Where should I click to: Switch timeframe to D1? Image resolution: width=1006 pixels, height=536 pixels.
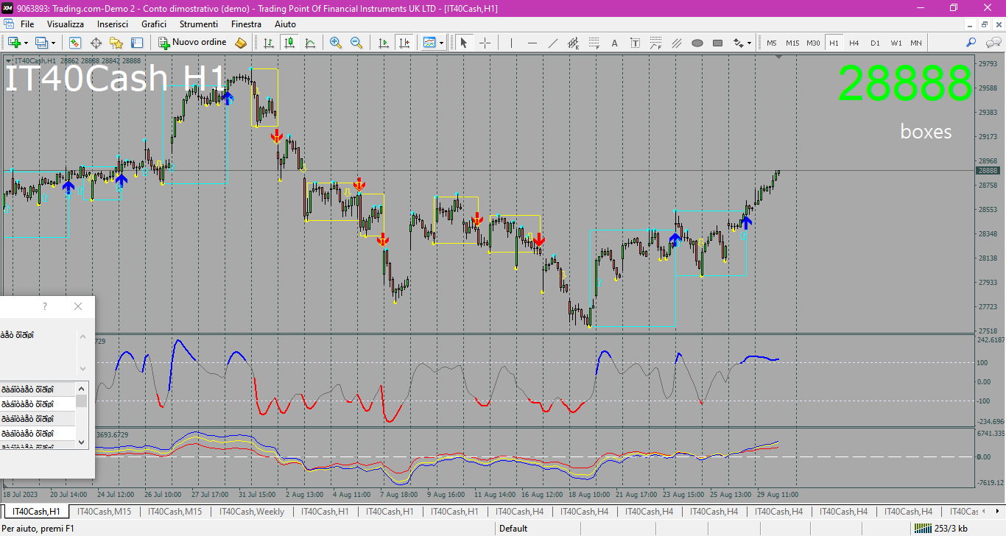(x=875, y=43)
